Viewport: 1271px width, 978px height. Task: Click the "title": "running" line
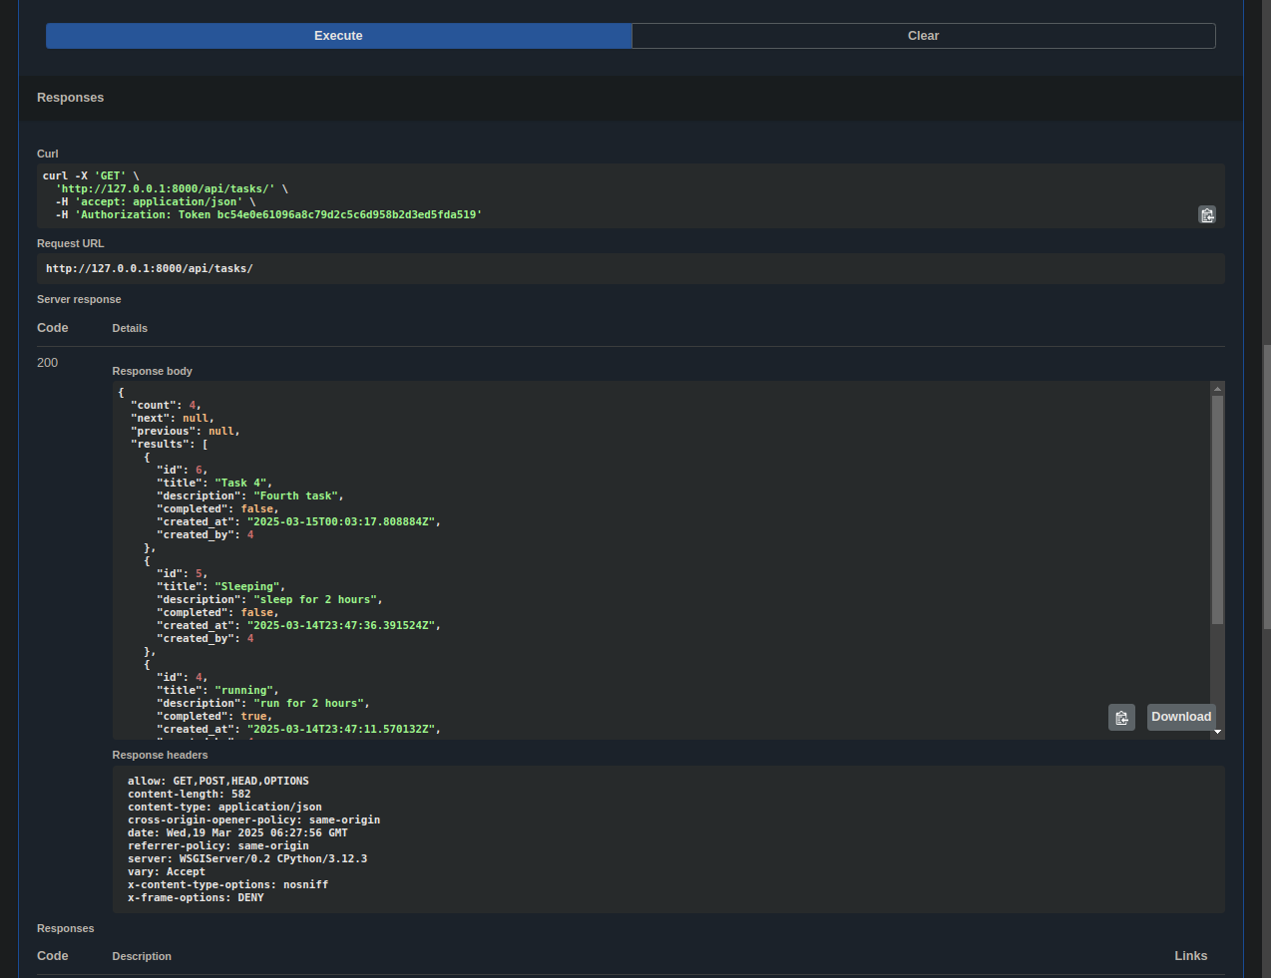pyautogui.click(x=217, y=691)
